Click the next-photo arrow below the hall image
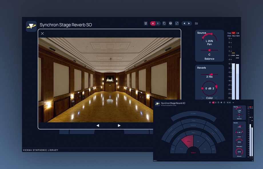263x169 pixels. click(x=119, y=125)
